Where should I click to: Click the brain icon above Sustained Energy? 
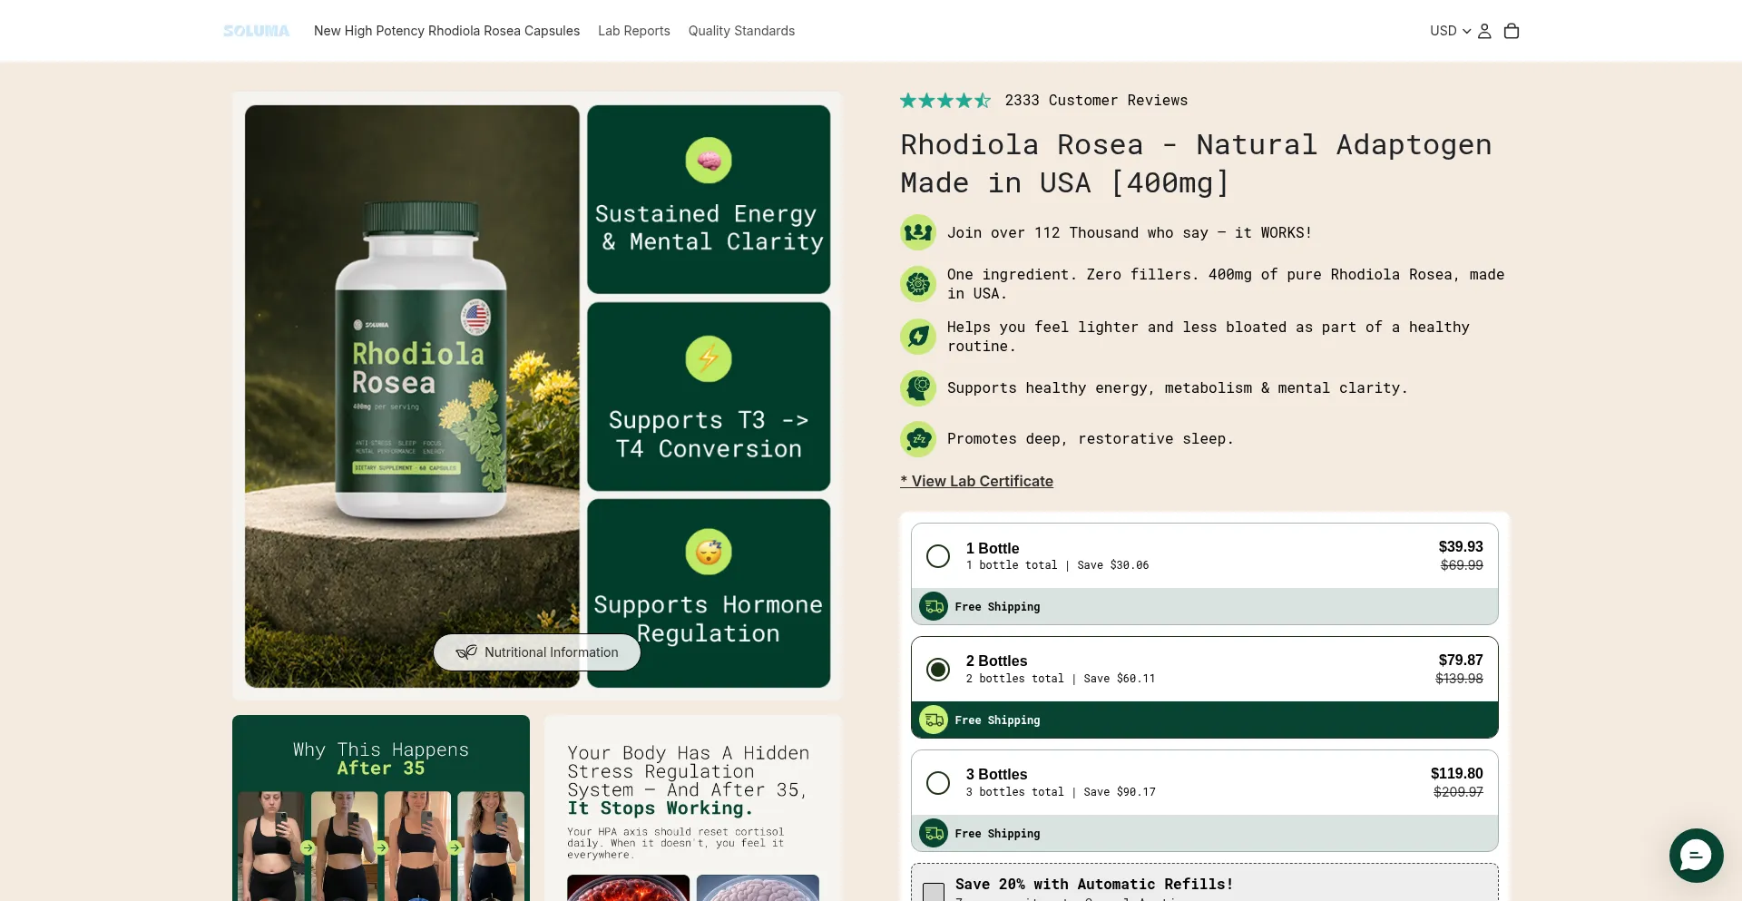click(709, 161)
